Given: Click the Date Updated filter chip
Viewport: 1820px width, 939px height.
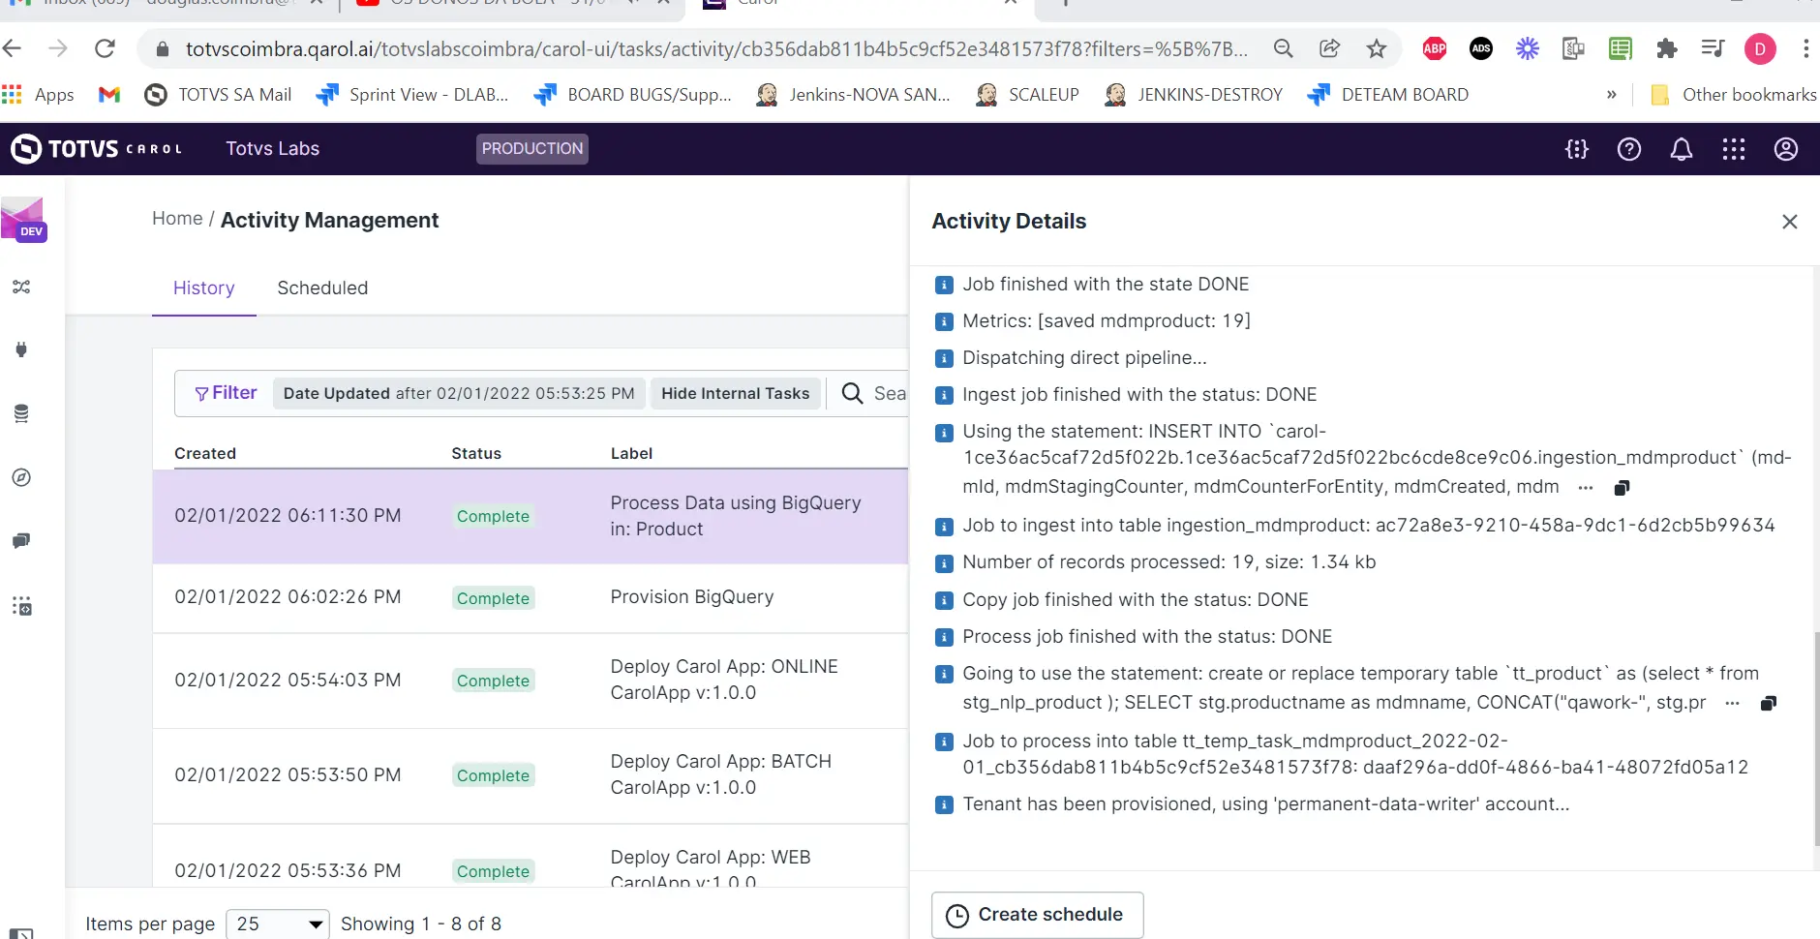Looking at the screenshot, I should pos(459,393).
